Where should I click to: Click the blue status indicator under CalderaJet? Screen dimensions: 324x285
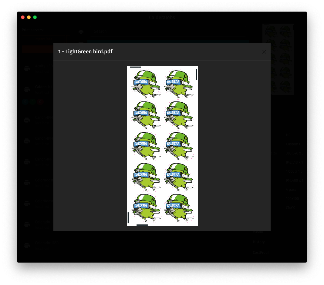[x=25, y=102]
